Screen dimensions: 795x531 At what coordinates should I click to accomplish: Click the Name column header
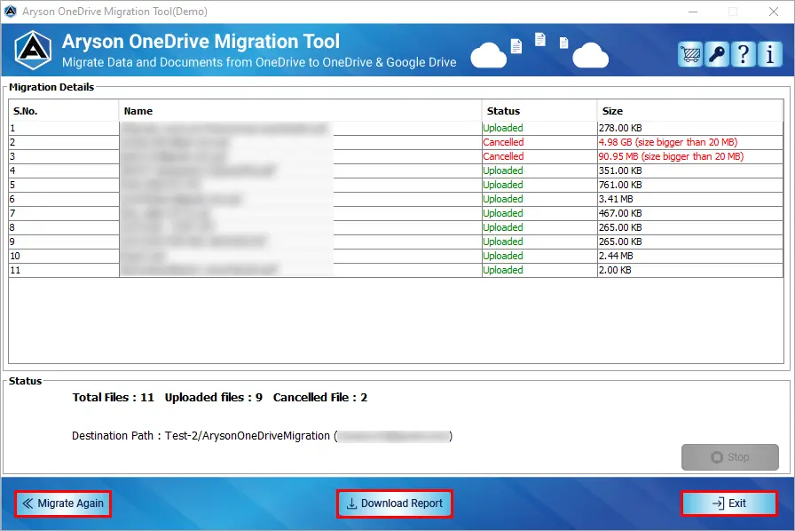pyautogui.click(x=300, y=111)
